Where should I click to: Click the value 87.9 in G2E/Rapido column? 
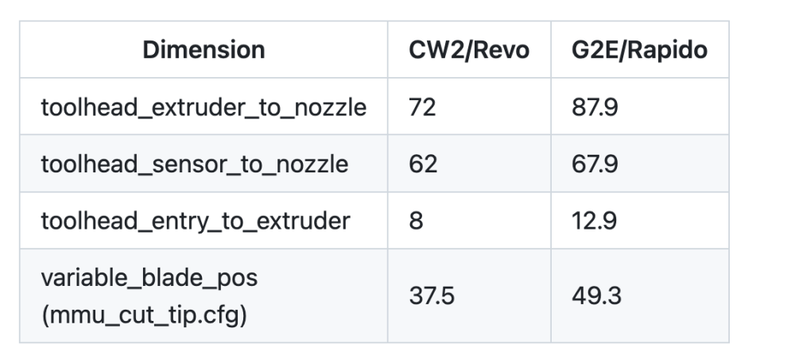coord(595,107)
